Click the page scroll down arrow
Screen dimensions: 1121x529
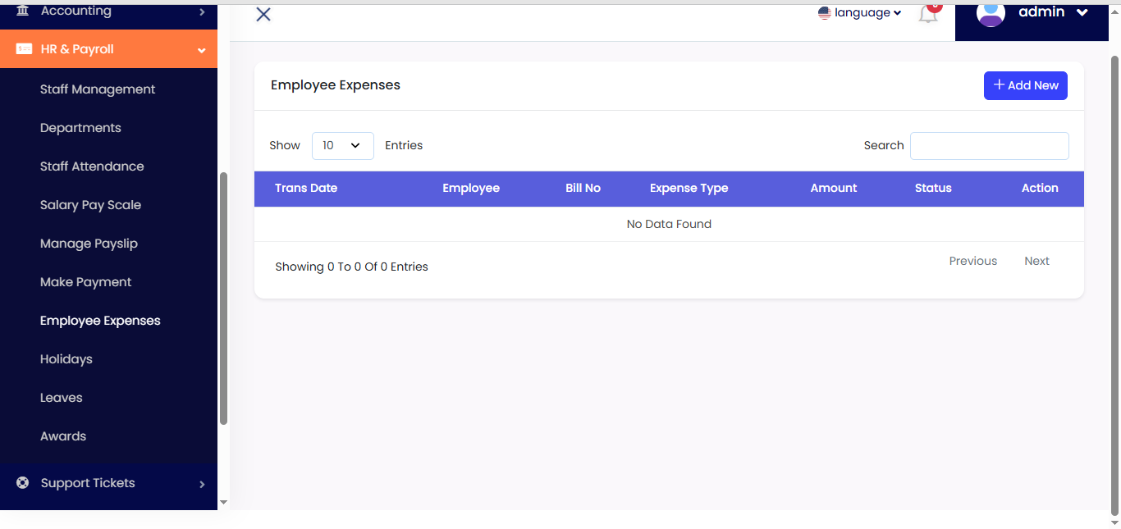(x=1114, y=522)
